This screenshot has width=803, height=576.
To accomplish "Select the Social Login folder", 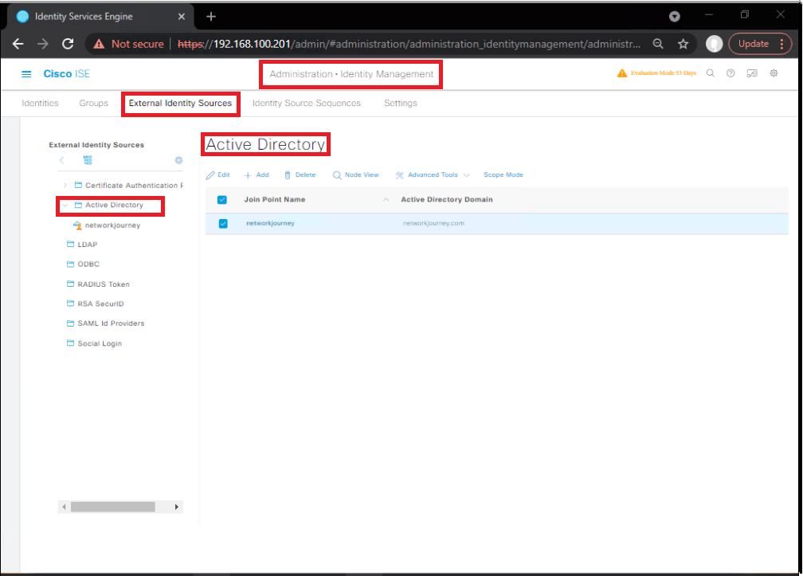I will pyautogui.click(x=100, y=343).
